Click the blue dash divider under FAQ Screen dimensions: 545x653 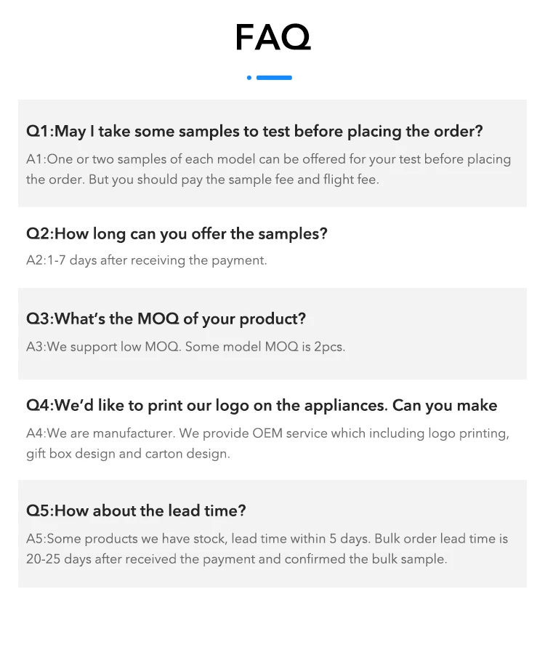274,78
